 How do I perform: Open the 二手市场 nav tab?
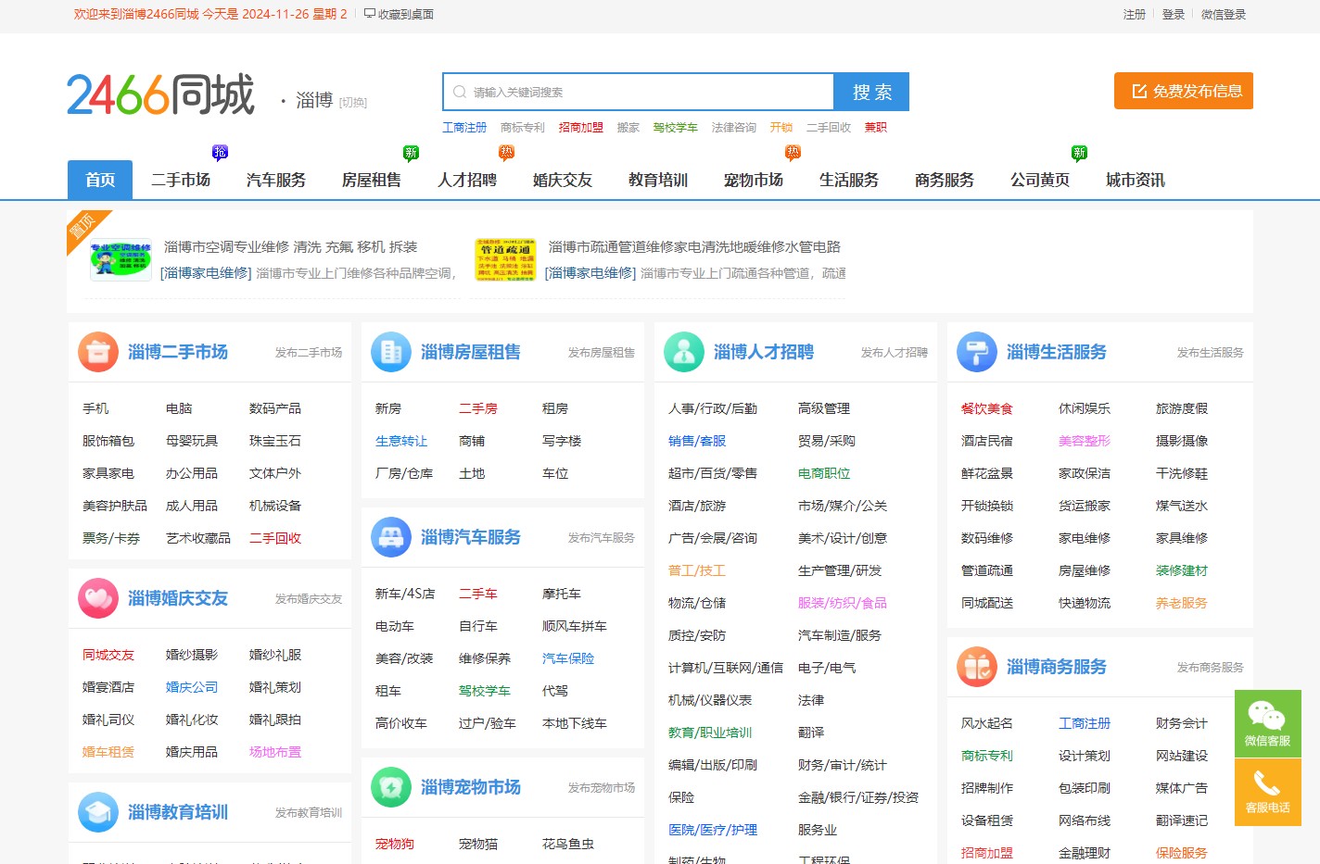coord(181,180)
